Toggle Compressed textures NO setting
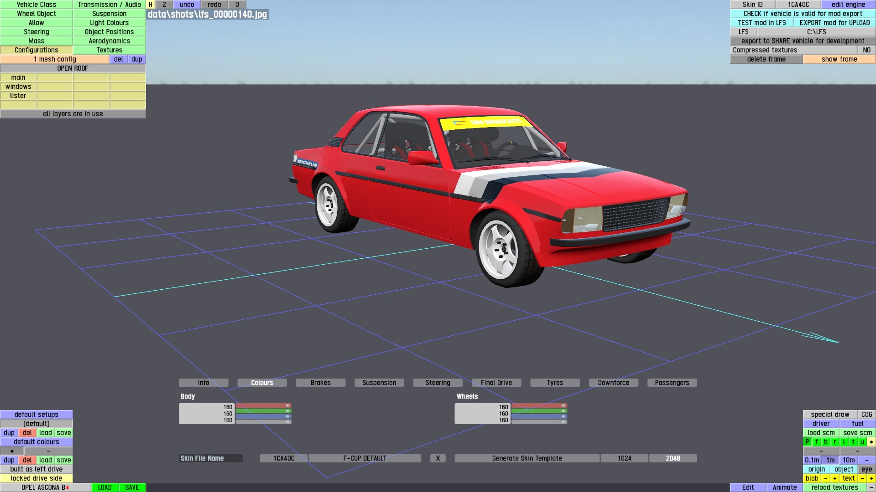Screen dimensions: 876x492 coord(866,50)
